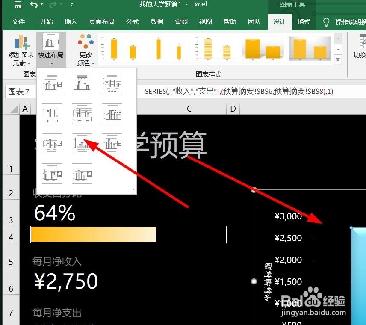Open the 团队 tab
This screenshot has width=366, height=325.
[x=254, y=22]
